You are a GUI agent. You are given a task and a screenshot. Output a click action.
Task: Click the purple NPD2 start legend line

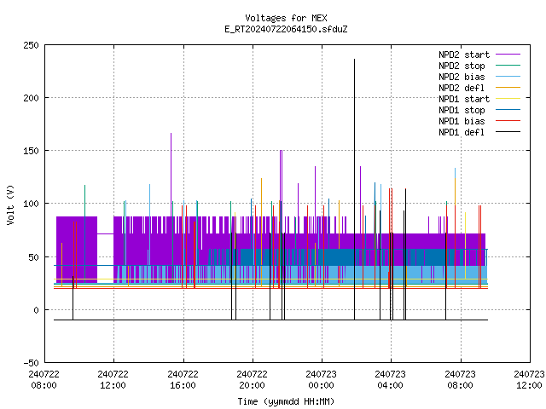(508, 55)
